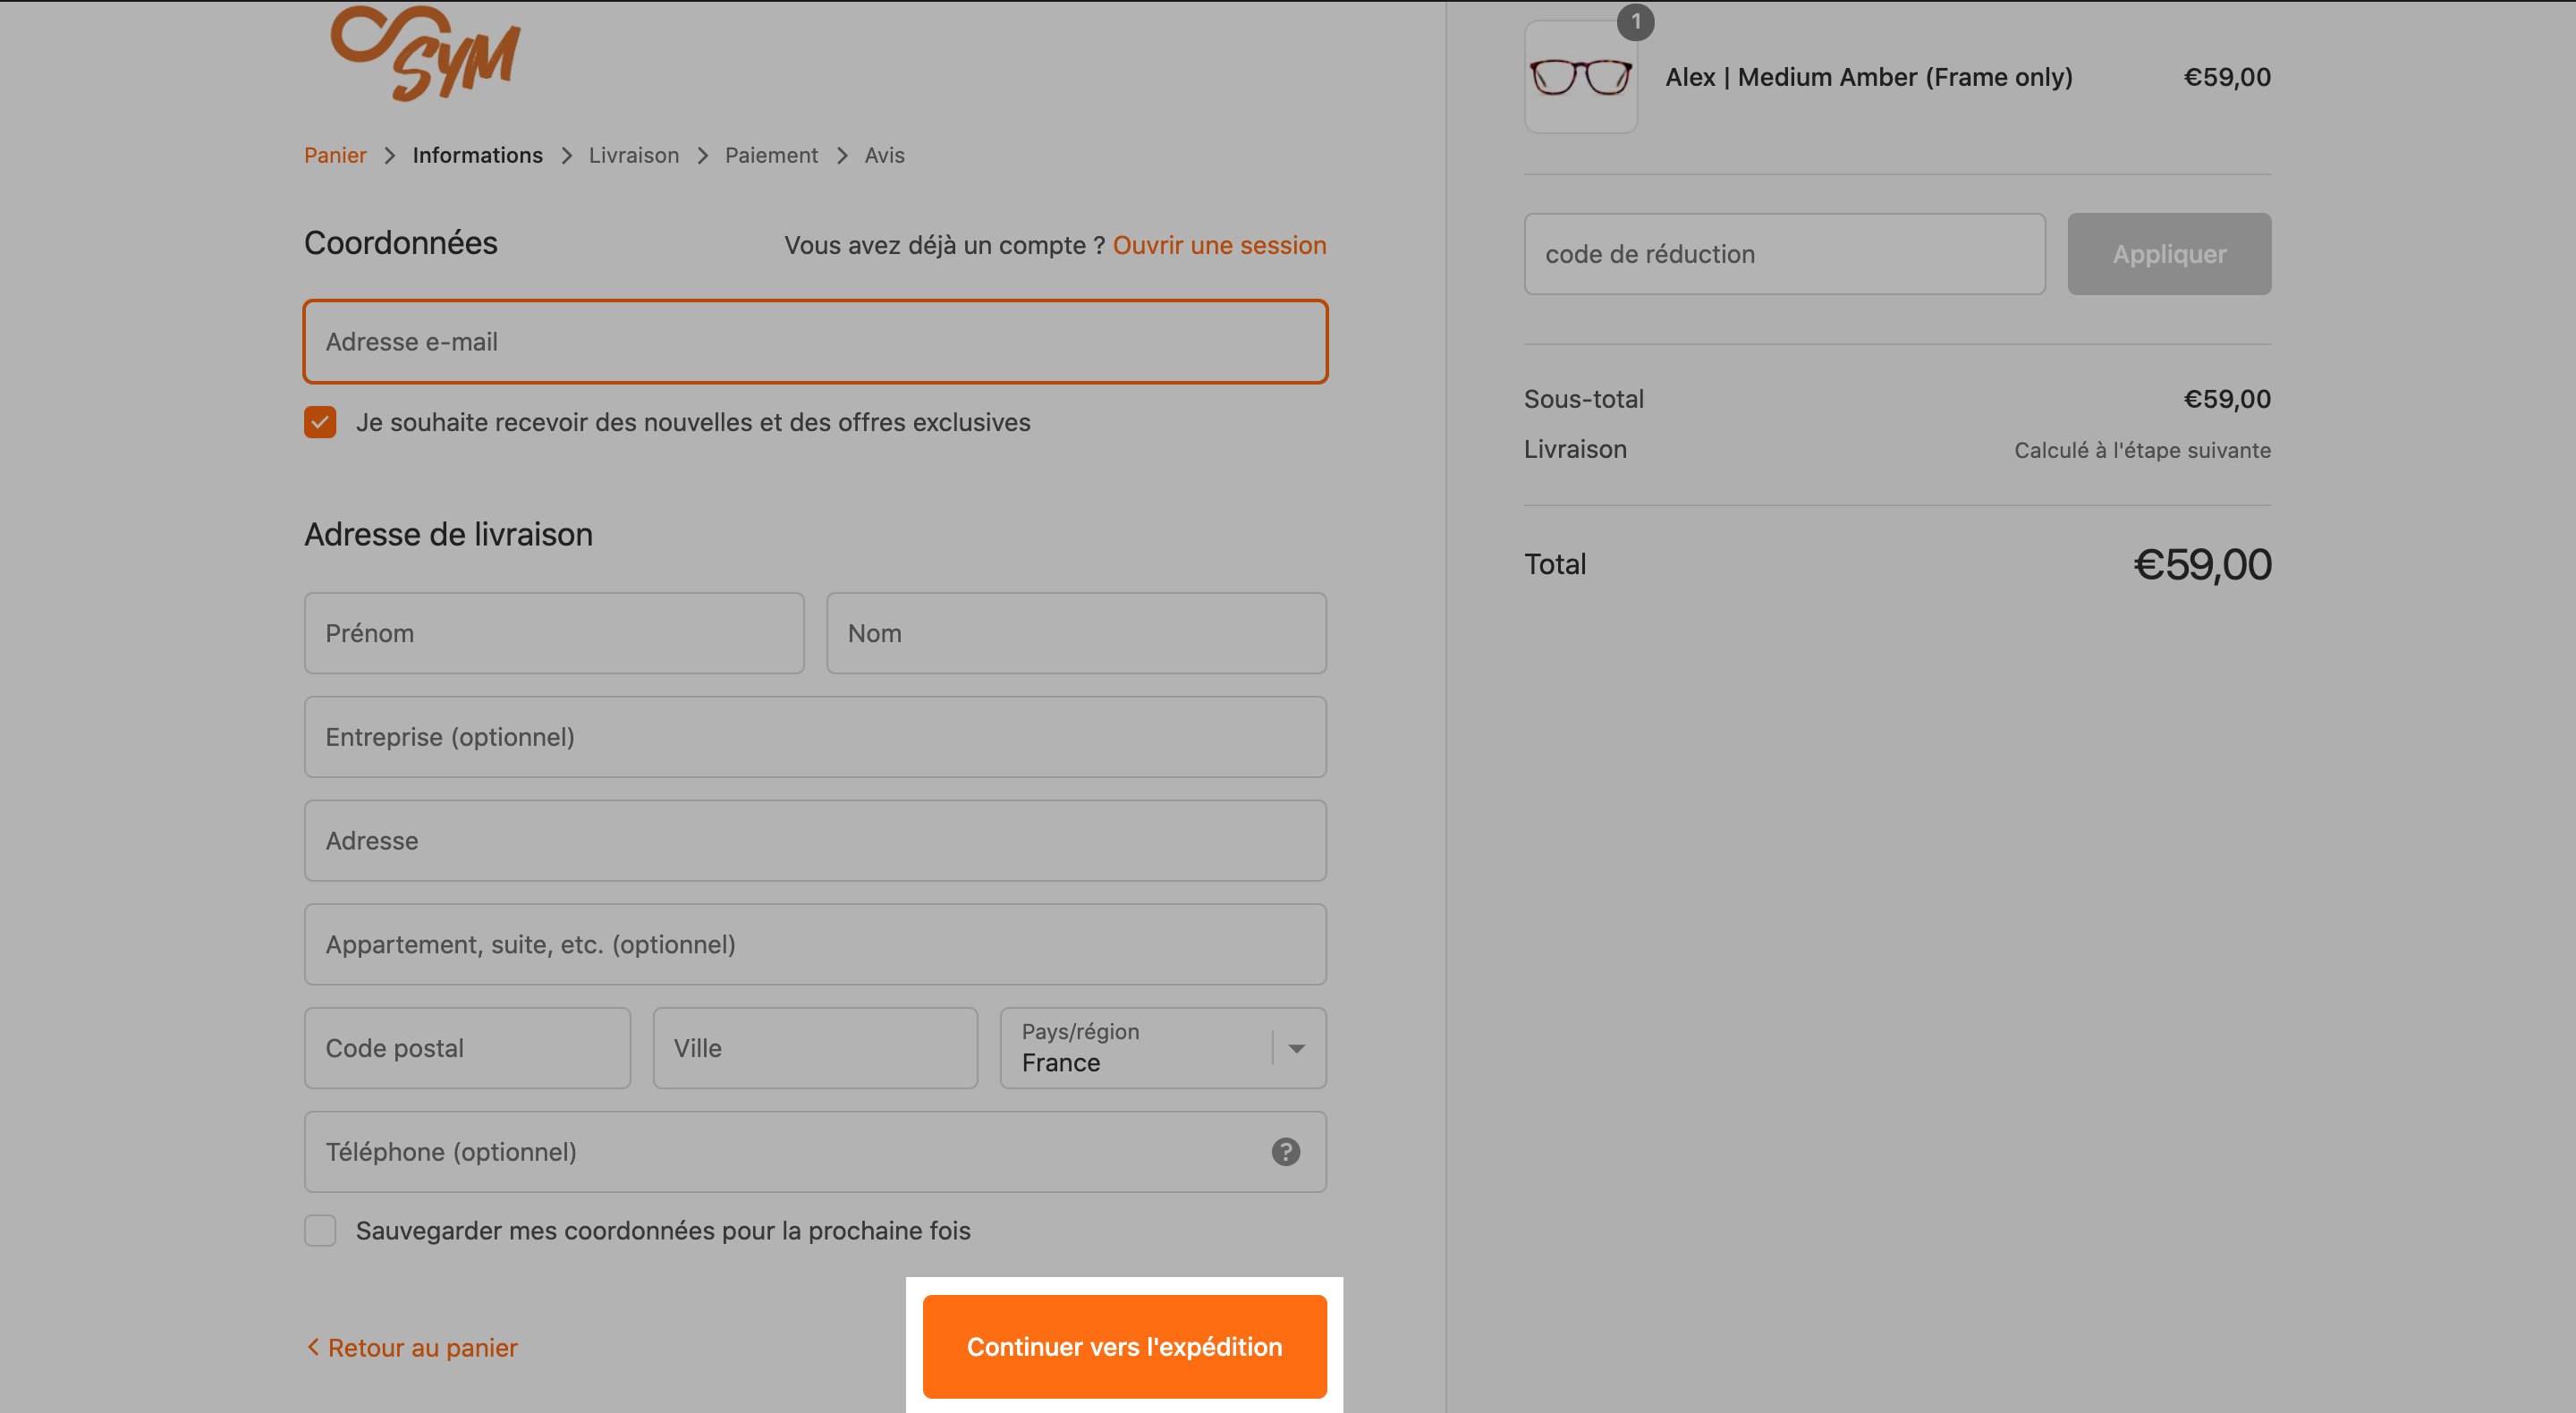This screenshot has height=1413, width=2576.
Task: Open the Pays/région dropdown showing France
Action: (1163, 1048)
